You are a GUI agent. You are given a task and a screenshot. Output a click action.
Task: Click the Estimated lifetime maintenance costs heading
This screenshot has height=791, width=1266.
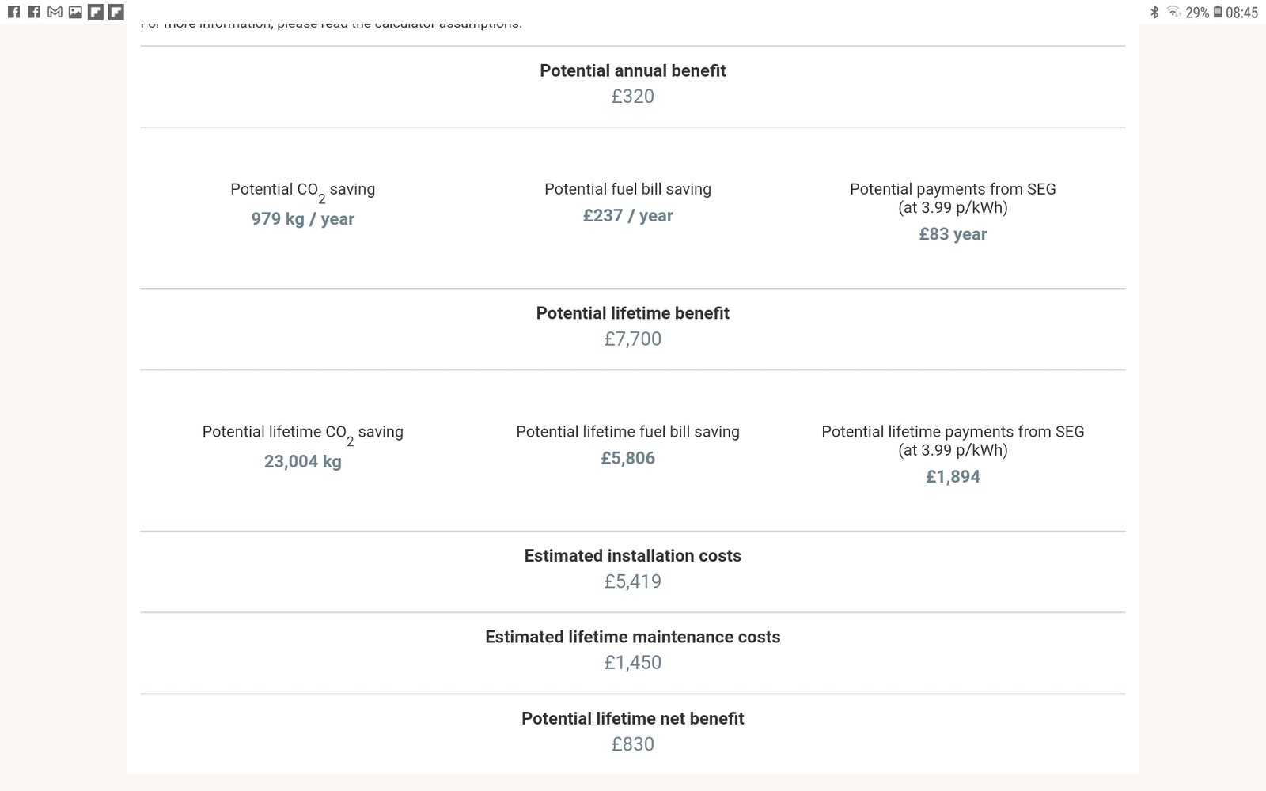[x=633, y=637]
